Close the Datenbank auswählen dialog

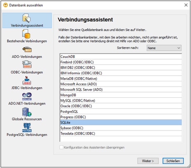(x=186, y=5)
